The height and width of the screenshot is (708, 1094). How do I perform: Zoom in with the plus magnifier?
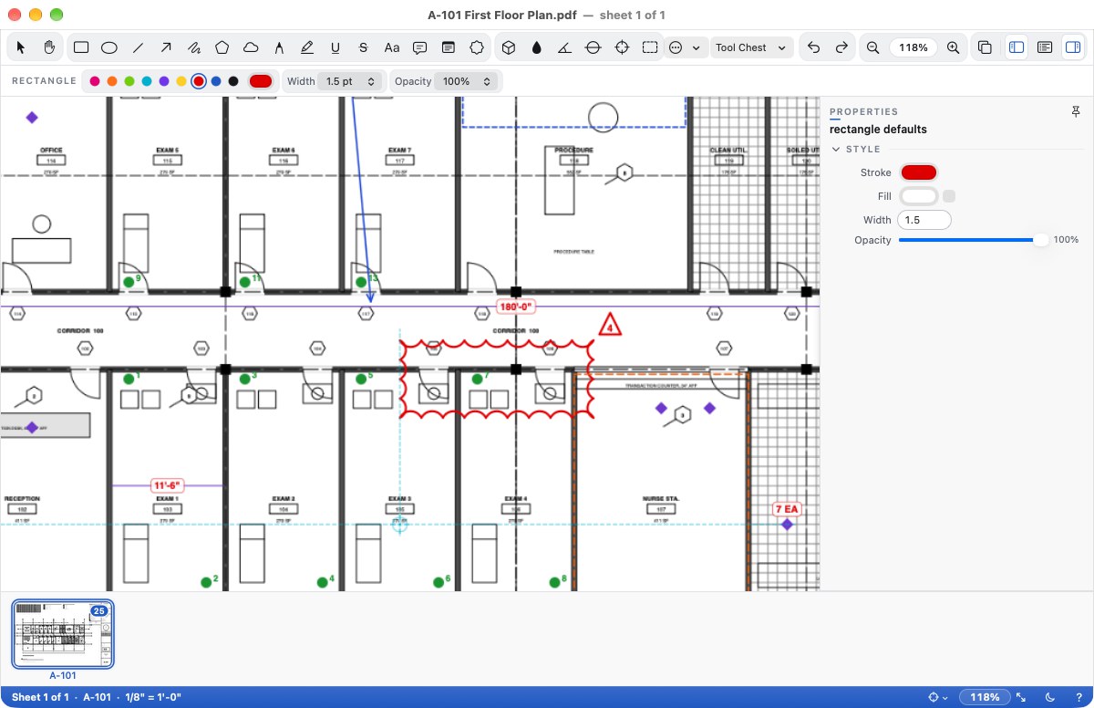pyautogui.click(x=953, y=47)
